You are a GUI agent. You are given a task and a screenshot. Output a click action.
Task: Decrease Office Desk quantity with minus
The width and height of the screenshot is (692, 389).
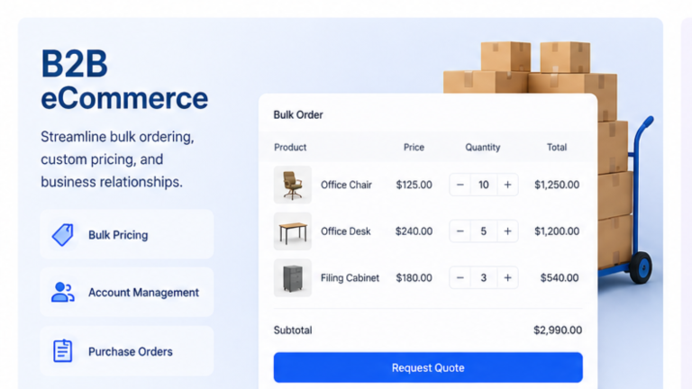click(x=460, y=231)
